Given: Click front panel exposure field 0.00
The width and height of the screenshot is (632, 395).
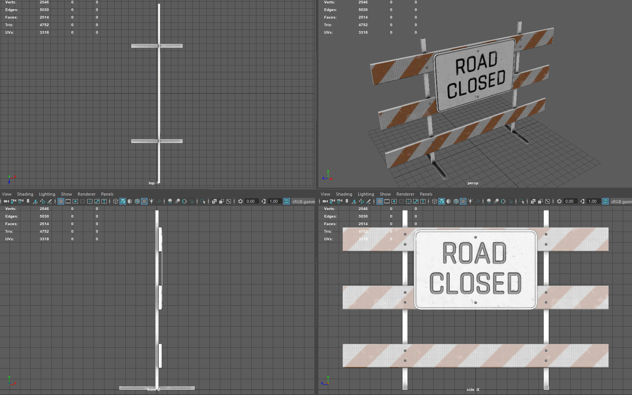Looking at the screenshot, I should tap(251, 201).
